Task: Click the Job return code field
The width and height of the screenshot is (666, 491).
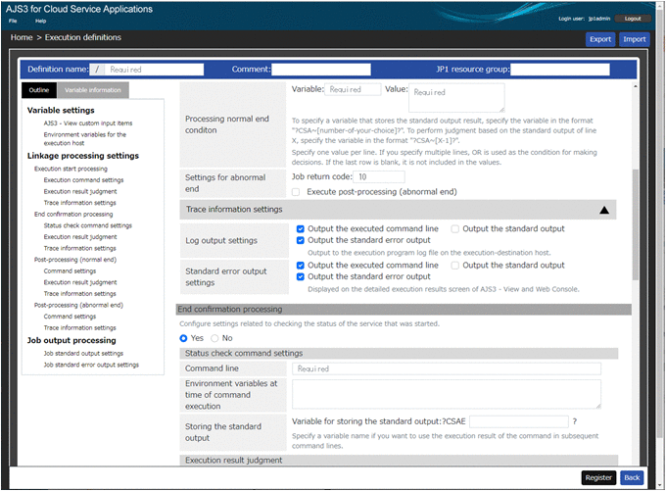Action: [353, 177]
